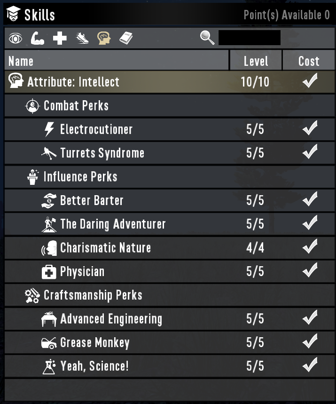336x404 pixels.
Task: Select the Turrets Syndrome perk
Action: (170, 153)
